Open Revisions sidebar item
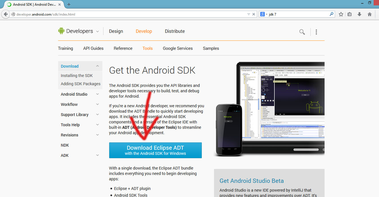This screenshot has height=197, width=379. click(x=69, y=135)
